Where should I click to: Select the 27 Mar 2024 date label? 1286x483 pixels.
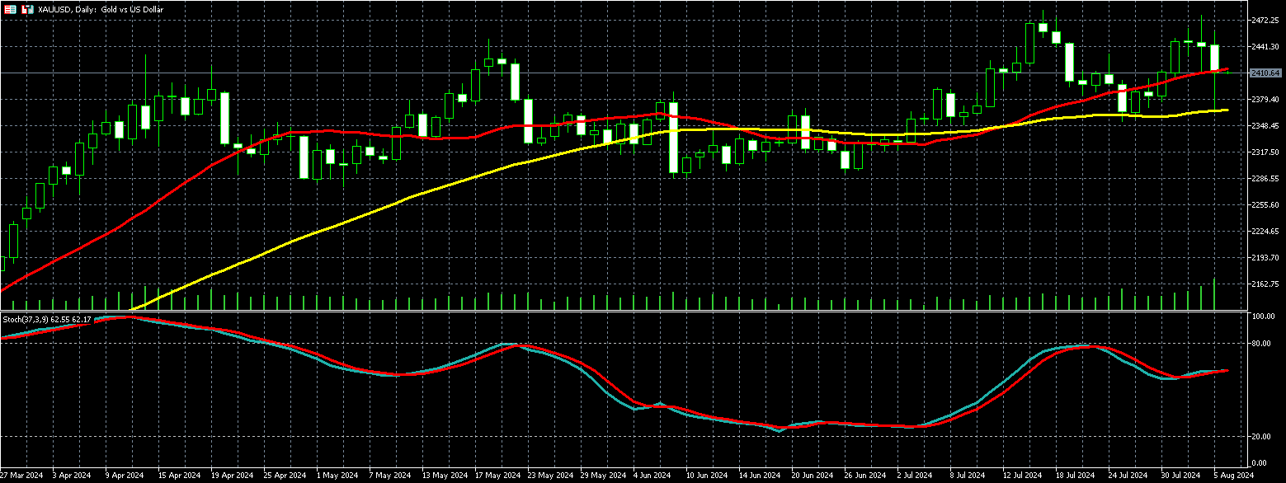[x=23, y=476]
